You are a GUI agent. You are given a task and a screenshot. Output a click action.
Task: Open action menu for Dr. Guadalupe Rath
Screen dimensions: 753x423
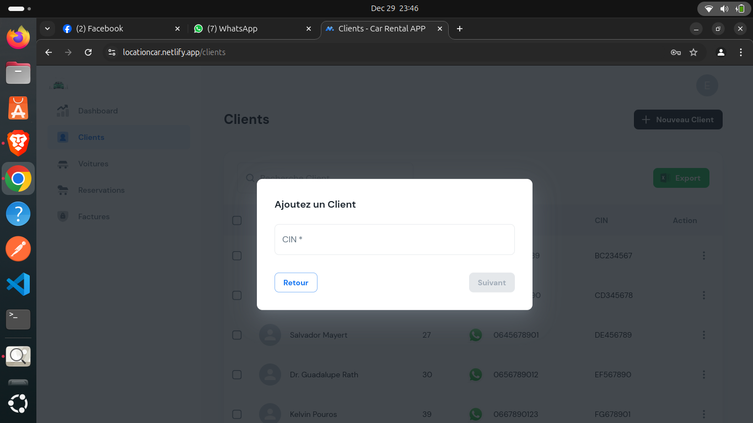[704, 375]
